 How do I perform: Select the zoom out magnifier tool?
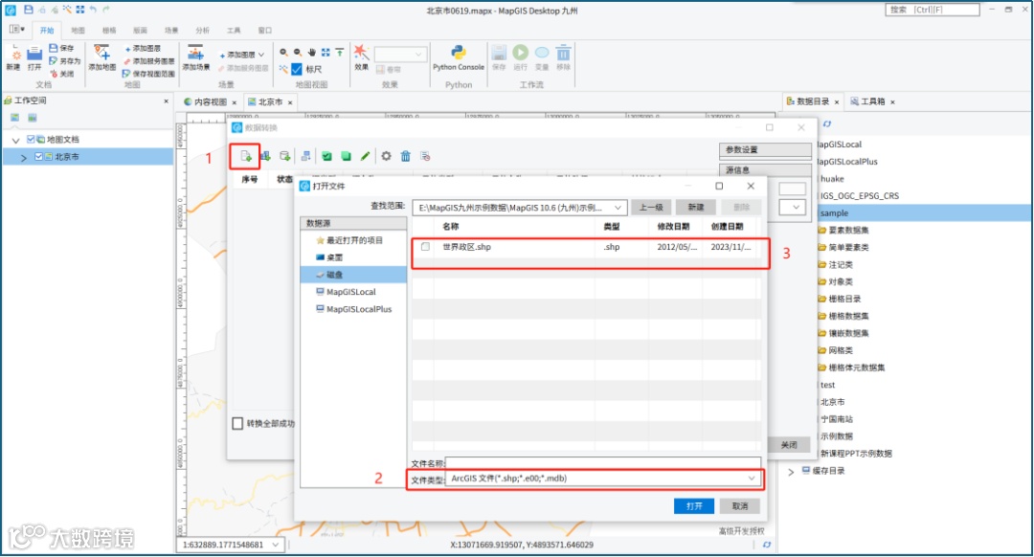tap(298, 52)
